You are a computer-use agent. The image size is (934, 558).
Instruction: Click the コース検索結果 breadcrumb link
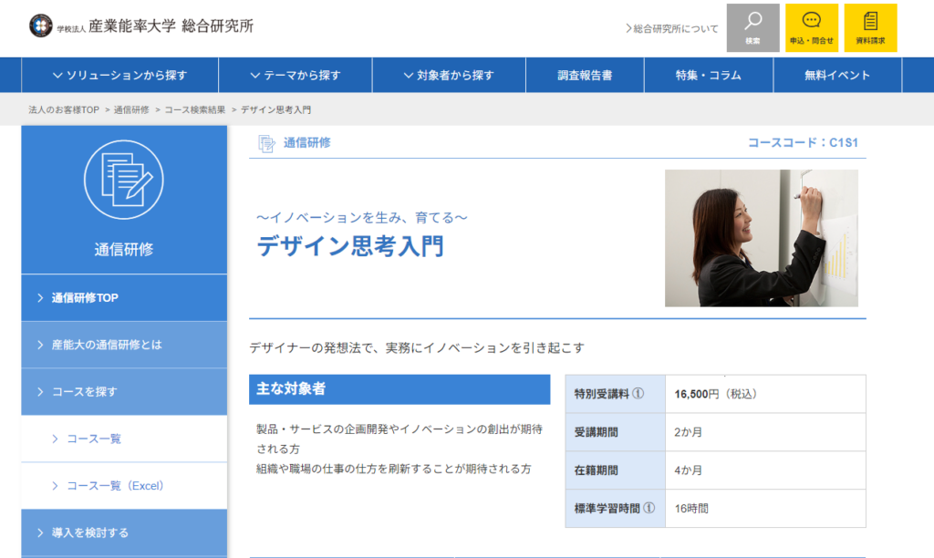pos(195,109)
